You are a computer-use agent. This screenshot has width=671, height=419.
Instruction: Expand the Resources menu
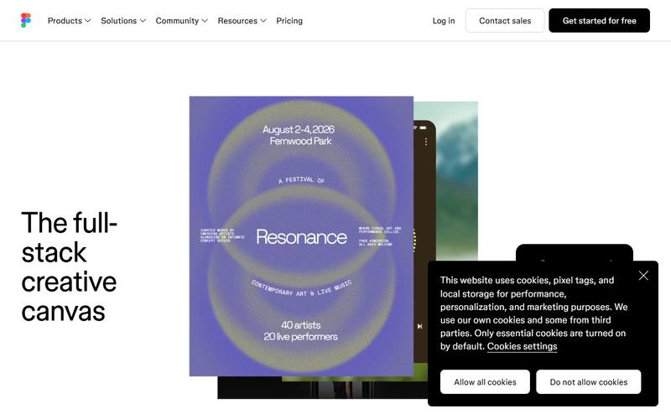click(x=242, y=20)
